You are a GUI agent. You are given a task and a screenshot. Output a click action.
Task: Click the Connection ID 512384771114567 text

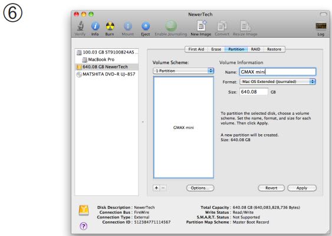click(x=152, y=222)
